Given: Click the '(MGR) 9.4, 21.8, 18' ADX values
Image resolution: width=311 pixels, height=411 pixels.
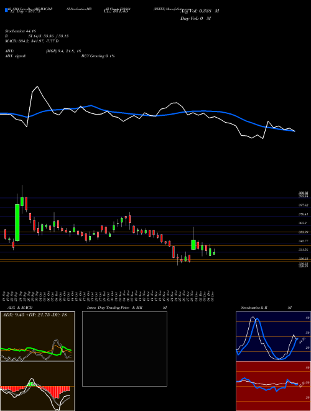Looking at the screenshot, I should tap(63, 51).
